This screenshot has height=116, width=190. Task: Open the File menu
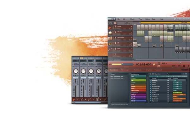[118, 19]
